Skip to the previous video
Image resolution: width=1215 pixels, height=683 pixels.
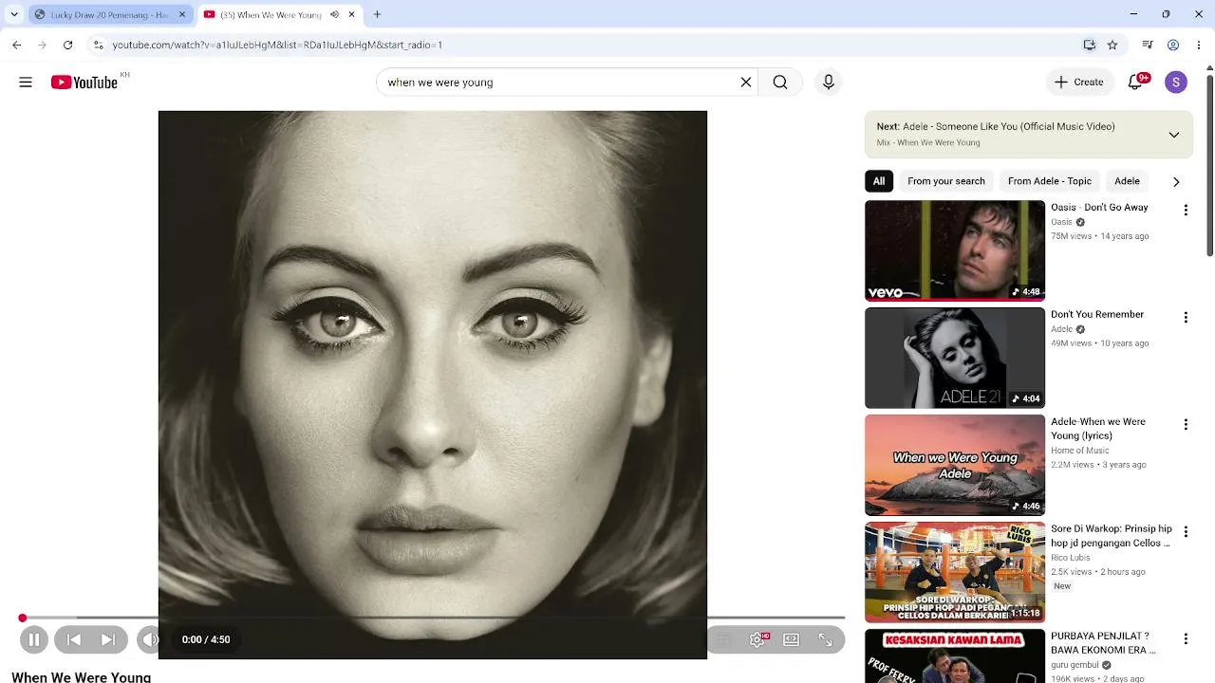tap(74, 640)
